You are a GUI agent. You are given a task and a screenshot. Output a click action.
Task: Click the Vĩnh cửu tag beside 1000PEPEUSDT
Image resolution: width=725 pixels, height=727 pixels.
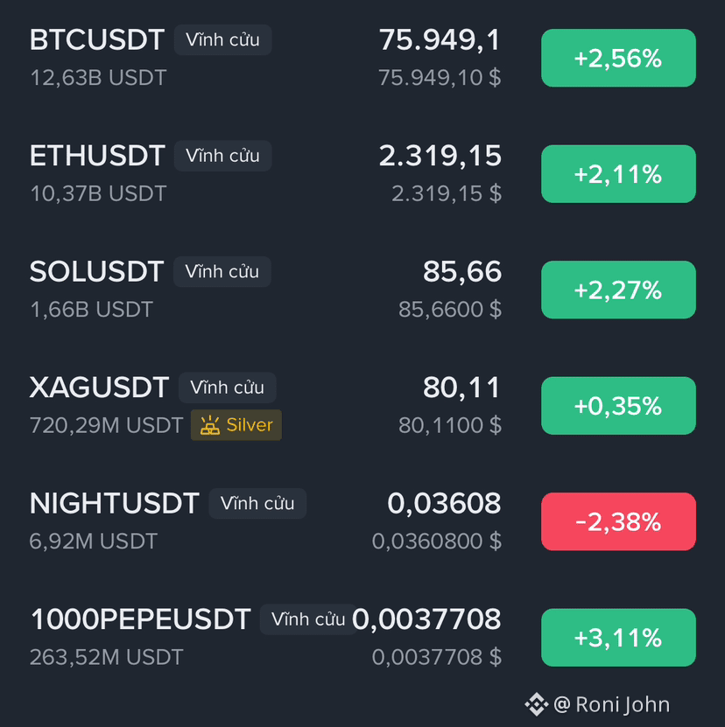click(x=307, y=619)
